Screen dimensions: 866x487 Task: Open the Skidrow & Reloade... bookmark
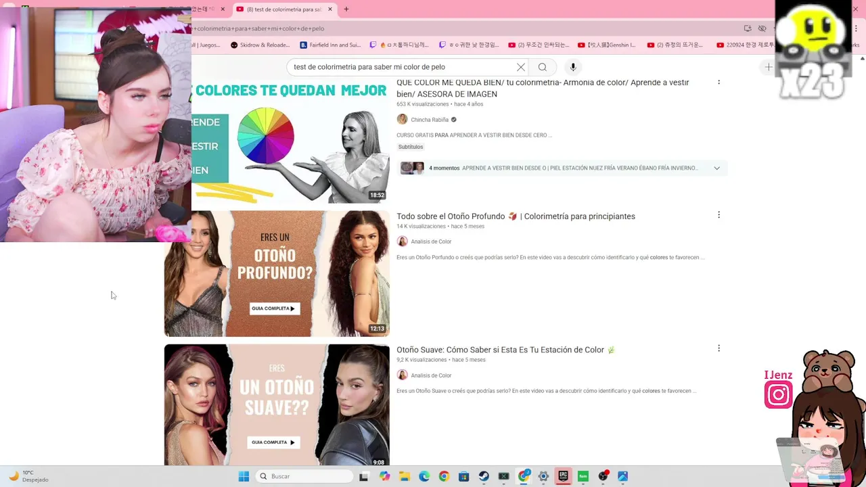pyautogui.click(x=260, y=45)
